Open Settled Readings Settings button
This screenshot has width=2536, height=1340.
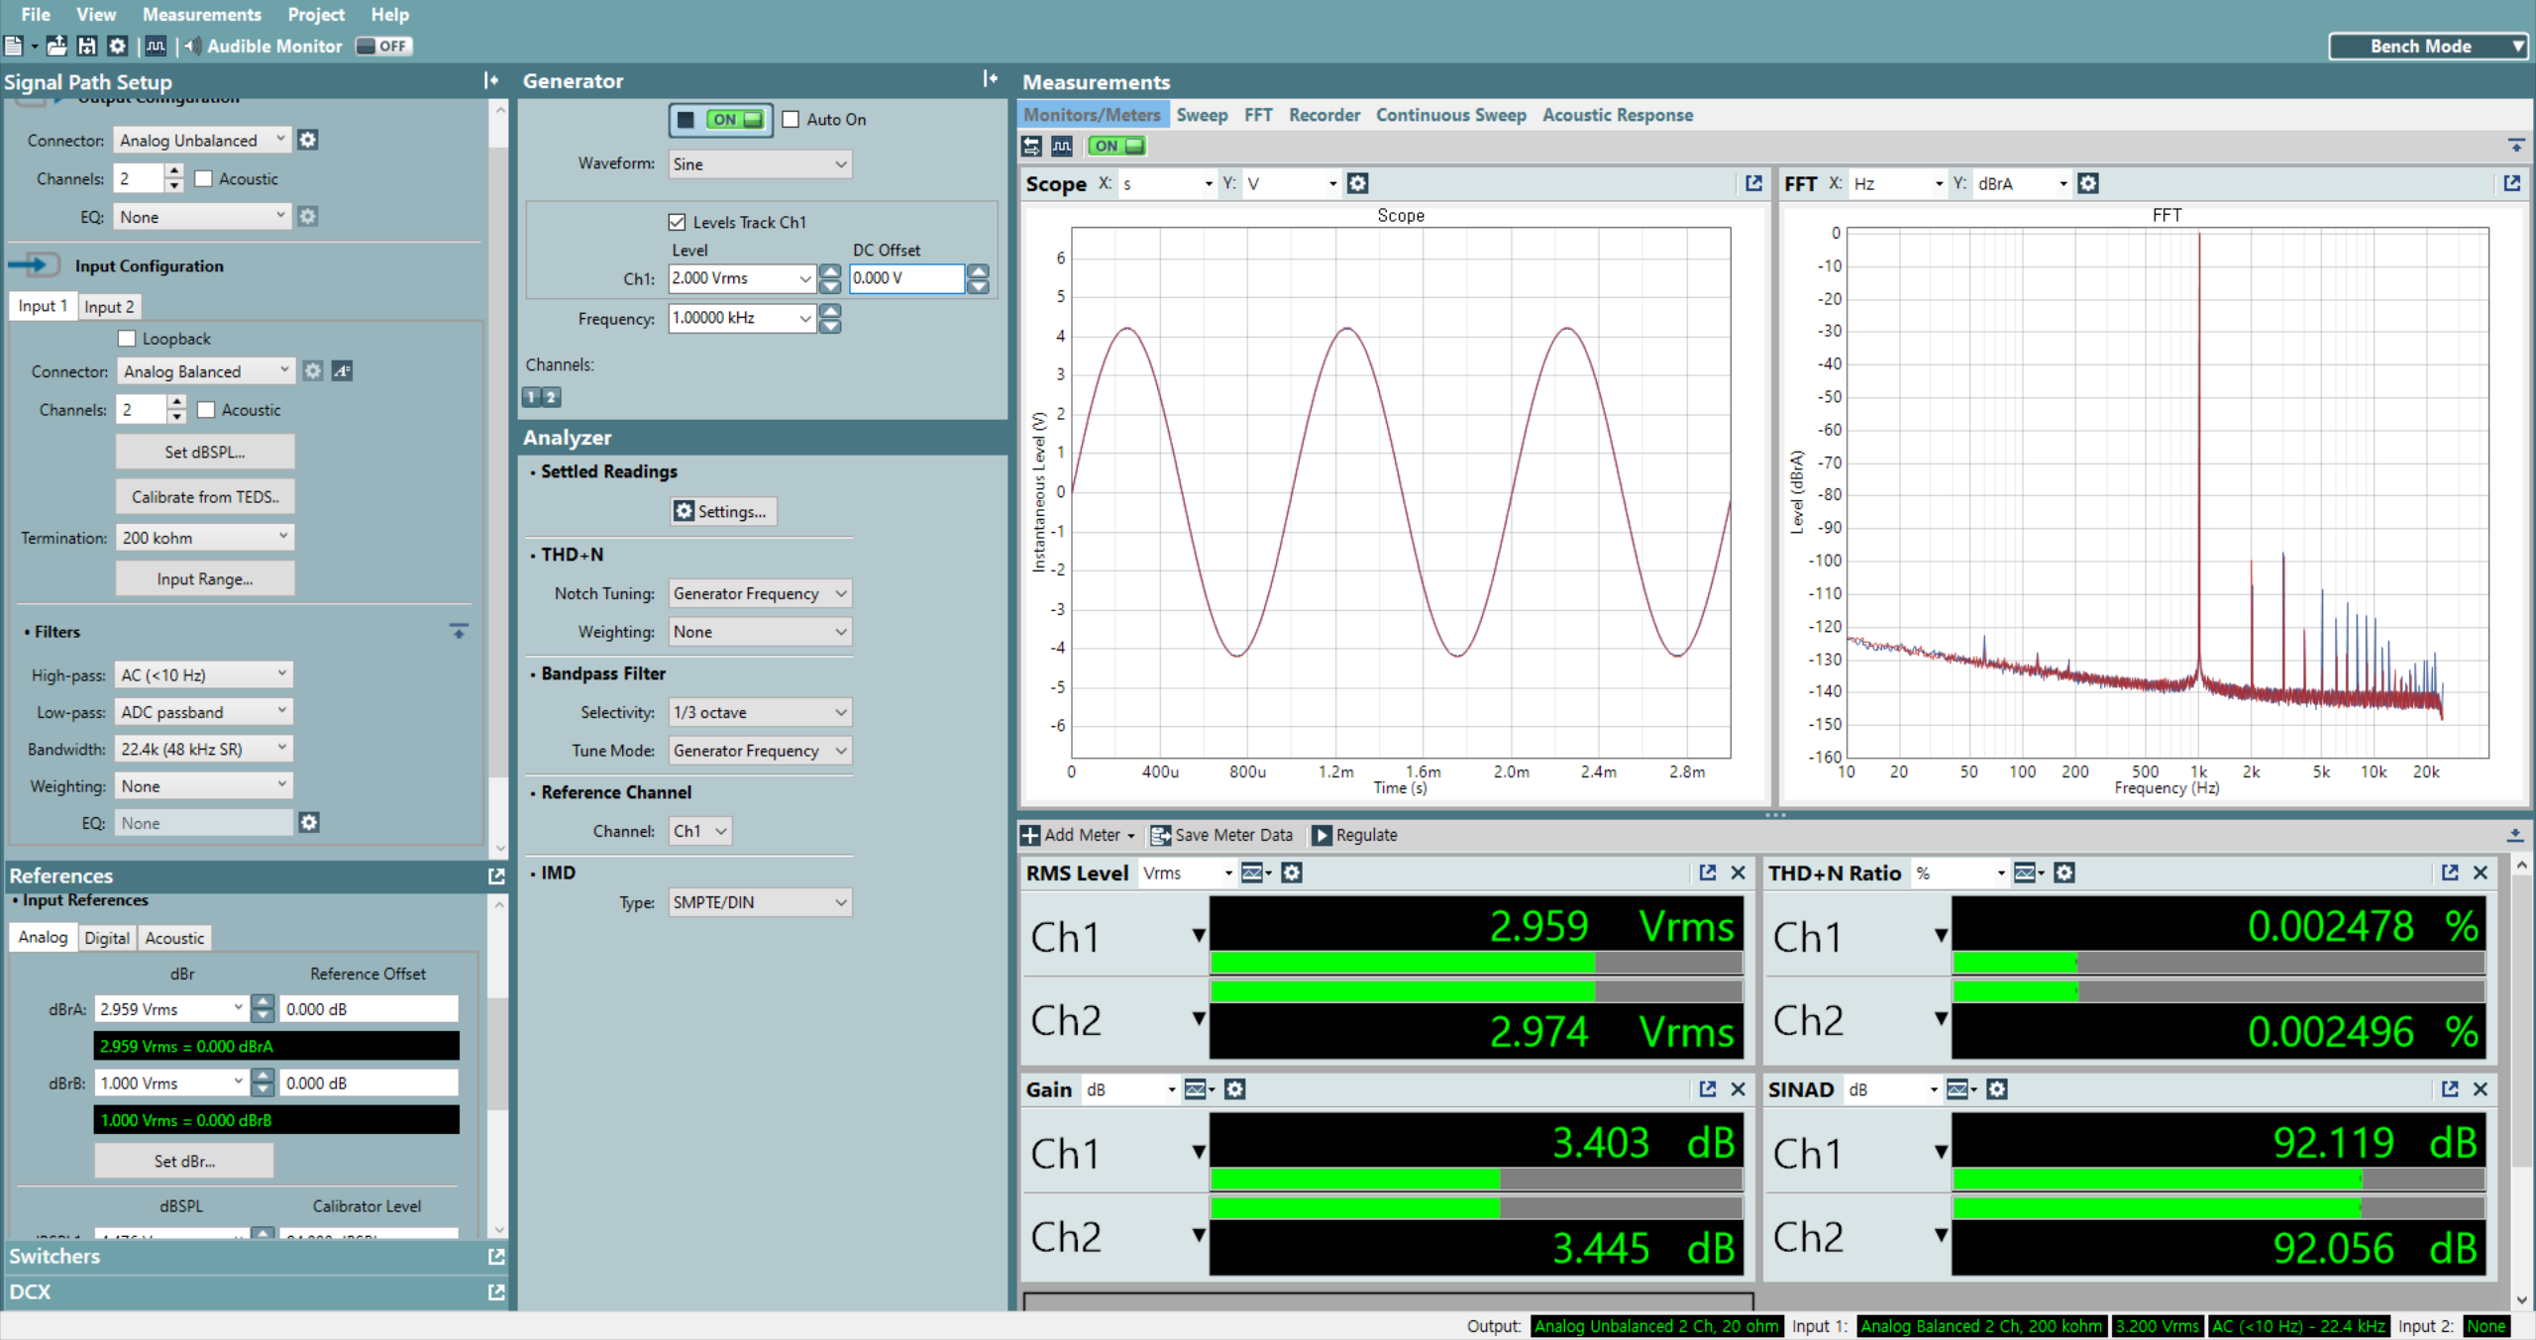(x=723, y=511)
